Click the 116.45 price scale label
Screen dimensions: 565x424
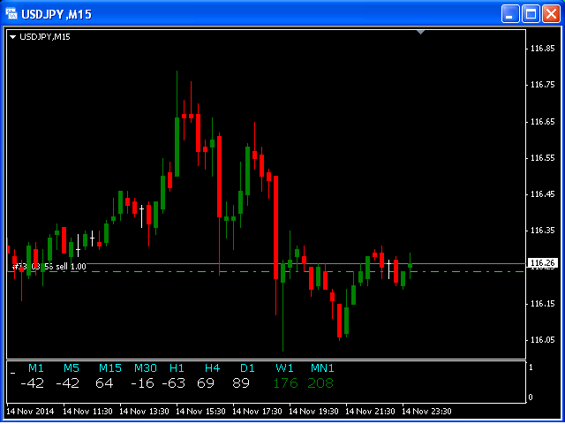coord(543,194)
